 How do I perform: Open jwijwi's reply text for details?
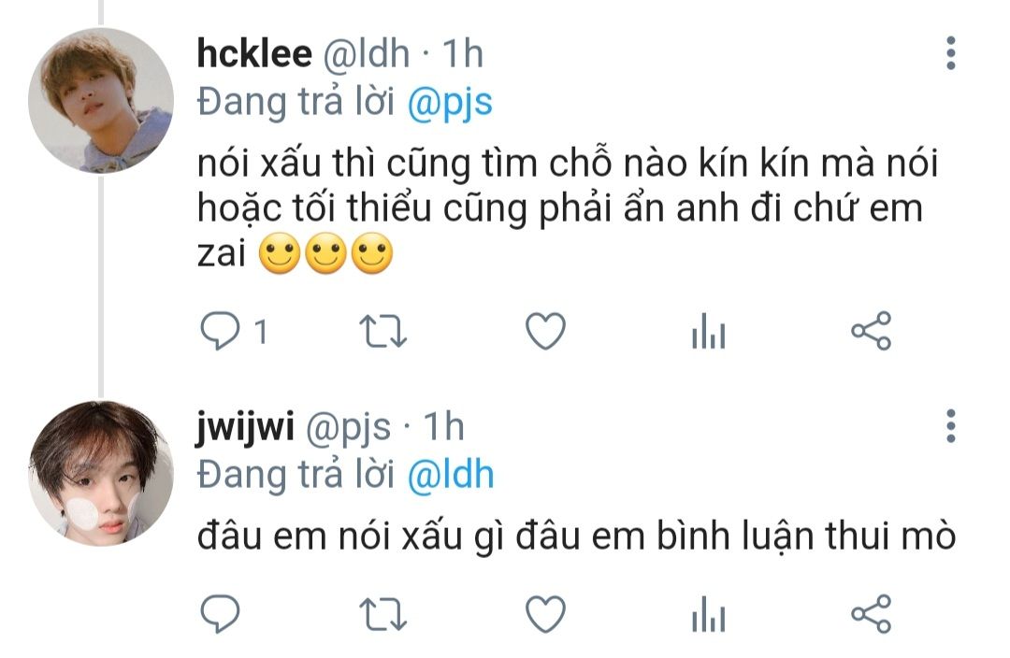(x=576, y=536)
